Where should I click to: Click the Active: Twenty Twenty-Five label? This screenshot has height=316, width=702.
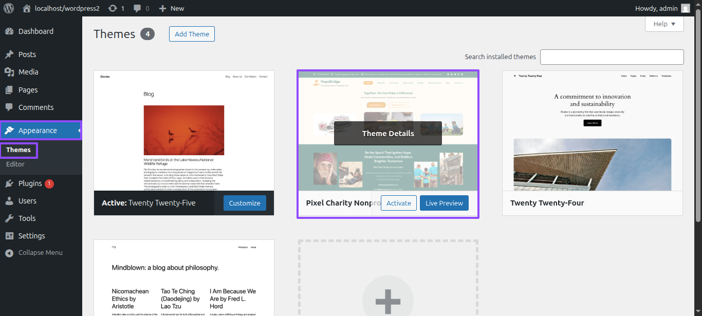click(x=149, y=203)
